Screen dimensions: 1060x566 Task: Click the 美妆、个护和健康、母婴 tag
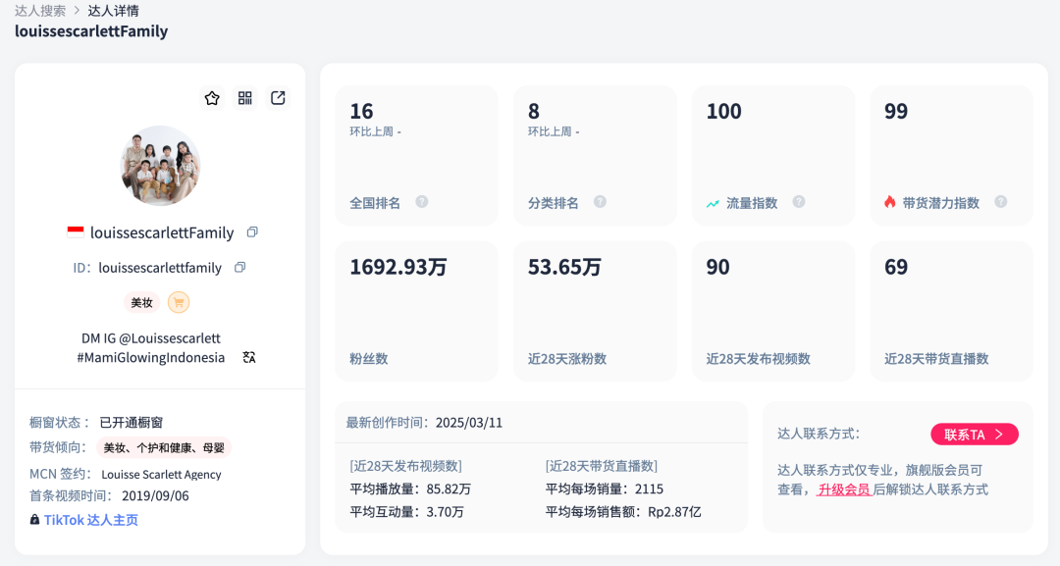coord(164,448)
